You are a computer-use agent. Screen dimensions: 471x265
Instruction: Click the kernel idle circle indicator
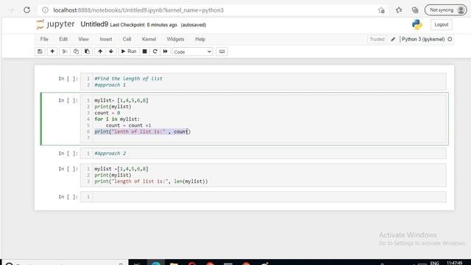(450, 39)
